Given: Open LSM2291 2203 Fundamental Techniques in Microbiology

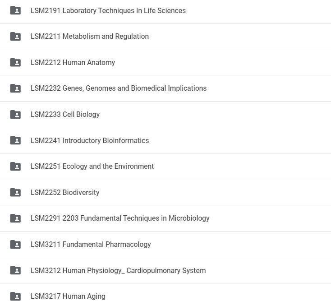Looking at the screenshot, I should click(x=120, y=218).
